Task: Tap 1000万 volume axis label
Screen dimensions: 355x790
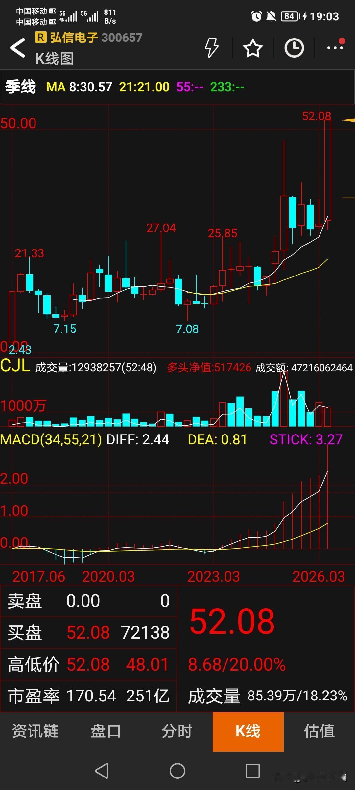Action: coord(23,406)
